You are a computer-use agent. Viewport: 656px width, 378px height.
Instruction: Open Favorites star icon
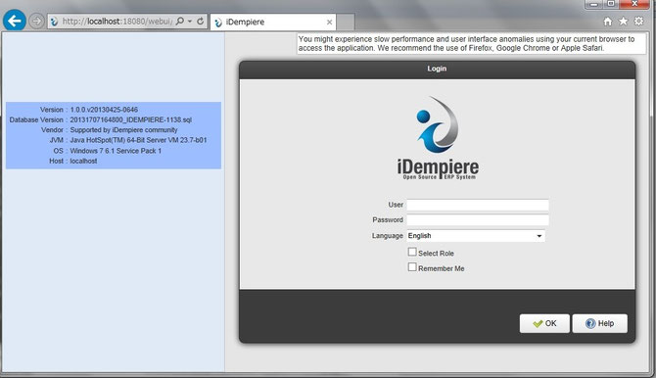[623, 21]
